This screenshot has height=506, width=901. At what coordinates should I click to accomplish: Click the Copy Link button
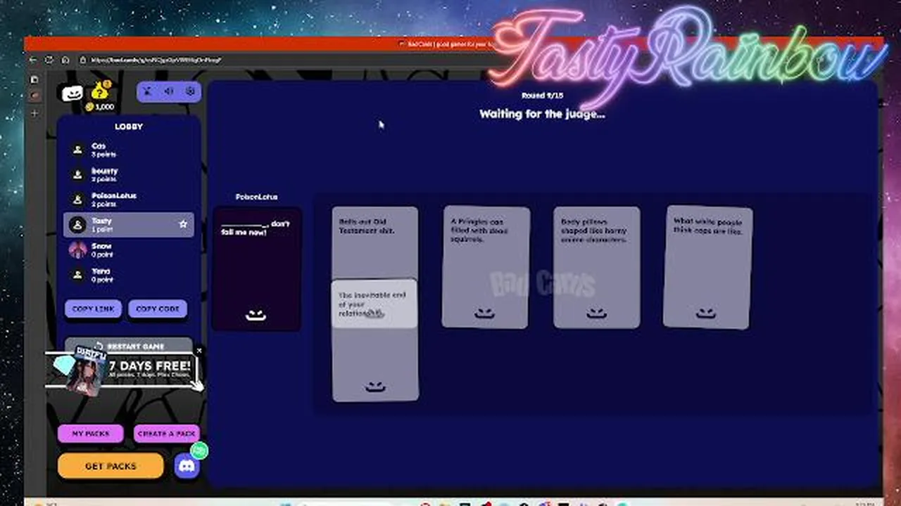[x=93, y=309]
